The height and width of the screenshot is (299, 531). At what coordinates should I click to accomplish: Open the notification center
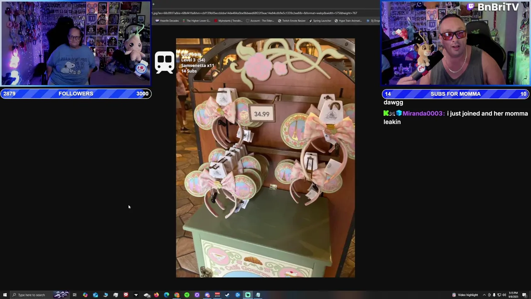pyautogui.click(x=524, y=295)
